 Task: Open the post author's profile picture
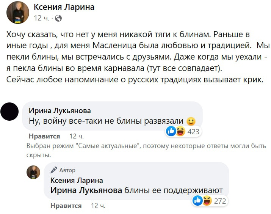[17, 12]
